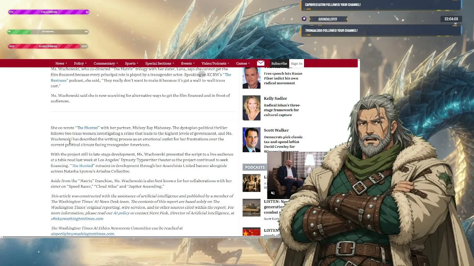Open the David Crowley Democrats headline
This screenshot has height=266, width=474.
click(283, 144)
